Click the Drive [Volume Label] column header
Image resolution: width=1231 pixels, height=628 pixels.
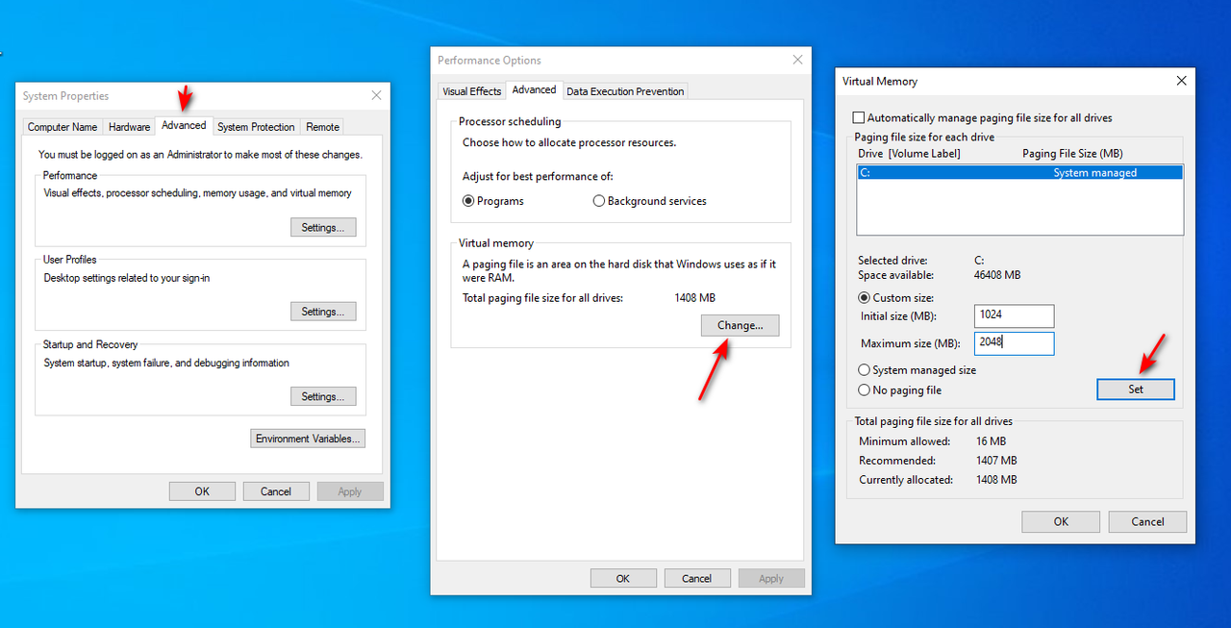pos(909,154)
